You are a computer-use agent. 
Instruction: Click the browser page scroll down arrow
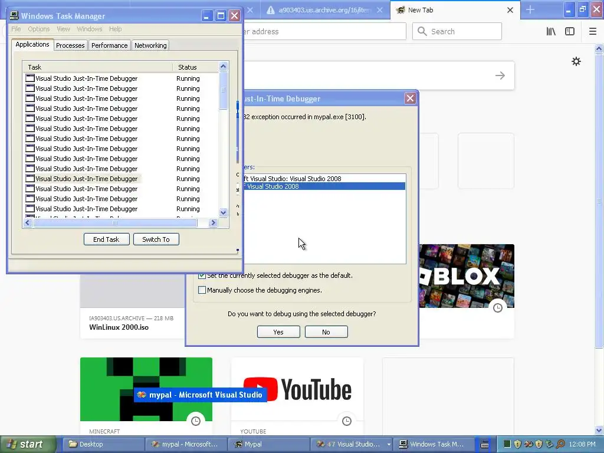[599, 430]
